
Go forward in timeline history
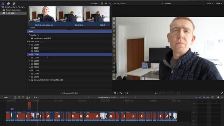pyautogui.click(x=135, y=97)
